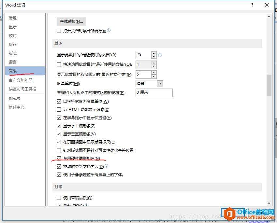Toggle 拖动时更新文档内容 checkbox
Image resolution: width=277 pixels, height=223 pixels.
59,166
